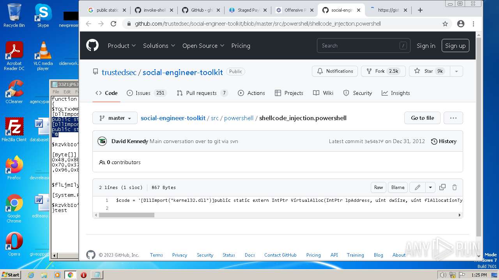Open the Start menu
Image resolution: width=499 pixels, height=280 pixels.
[11, 275]
